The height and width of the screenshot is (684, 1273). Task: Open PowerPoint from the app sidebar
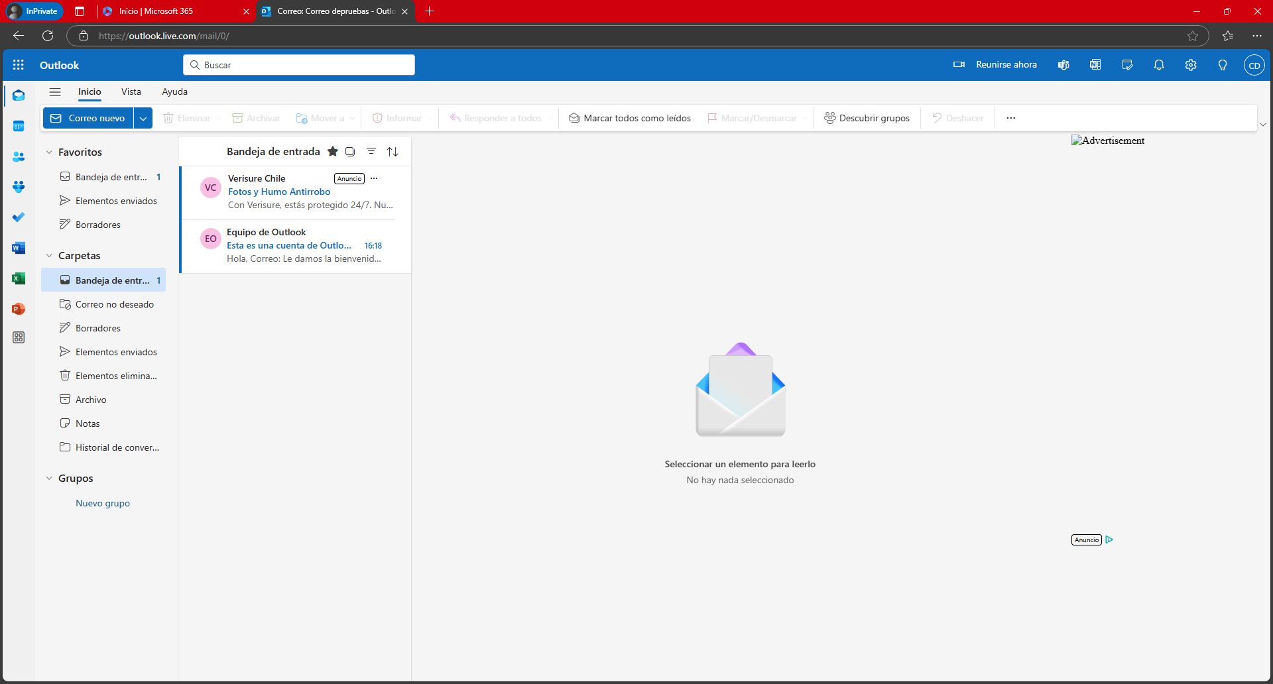(19, 309)
